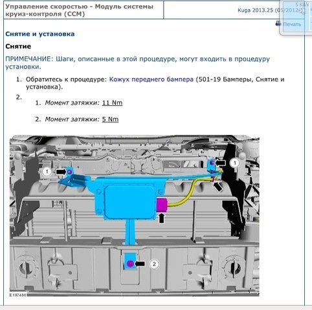Click the E197486 figure code
The height and width of the screenshot is (310, 312).
(x=17, y=294)
